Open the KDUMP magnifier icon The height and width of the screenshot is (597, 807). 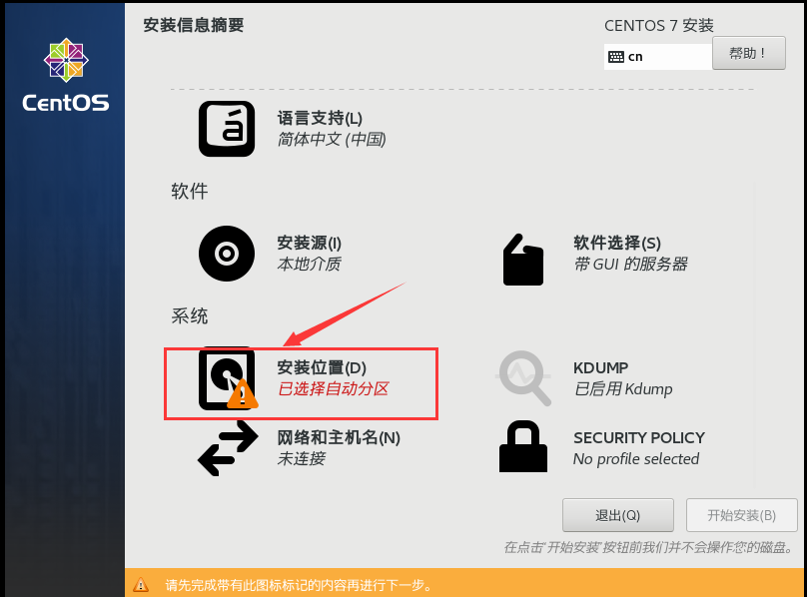coord(524,378)
